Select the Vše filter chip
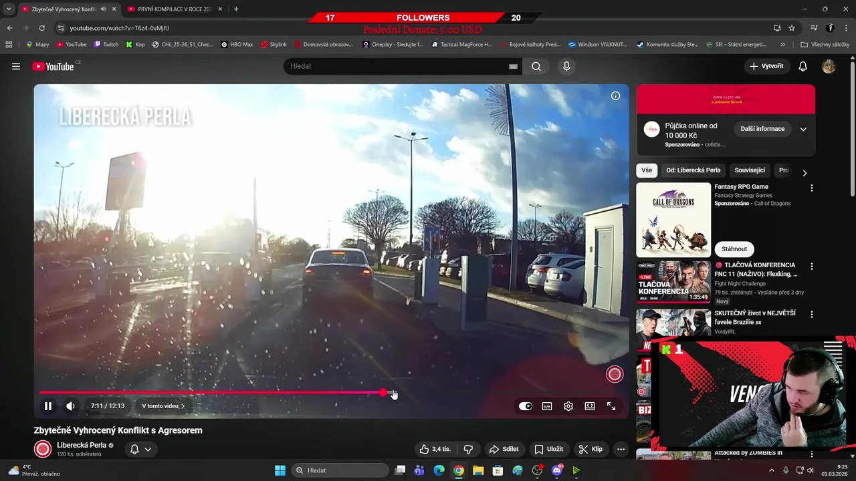 647,170
